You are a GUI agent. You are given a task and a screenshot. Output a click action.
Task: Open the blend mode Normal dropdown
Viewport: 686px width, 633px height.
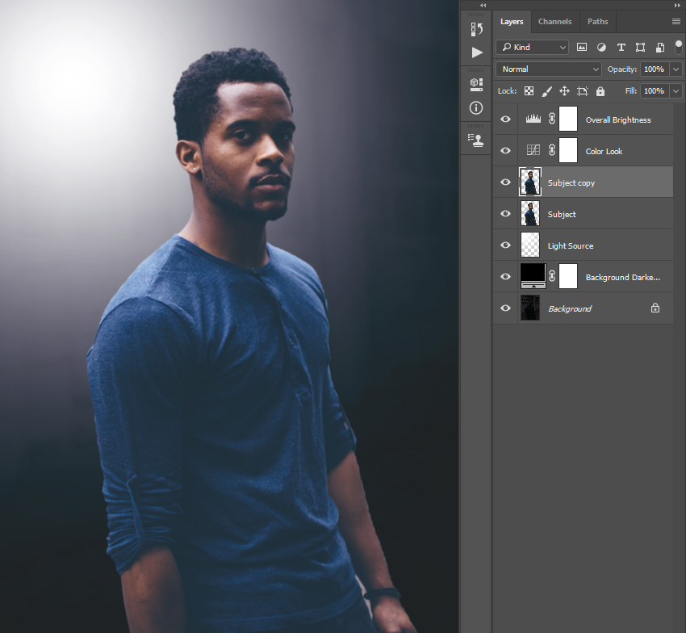click(550, 69)
